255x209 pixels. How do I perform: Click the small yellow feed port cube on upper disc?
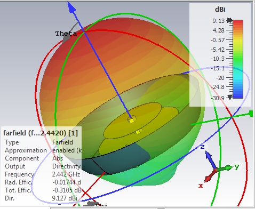pos(132,119)
